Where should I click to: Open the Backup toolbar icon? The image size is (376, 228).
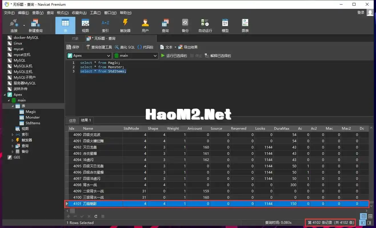[185, 26]
